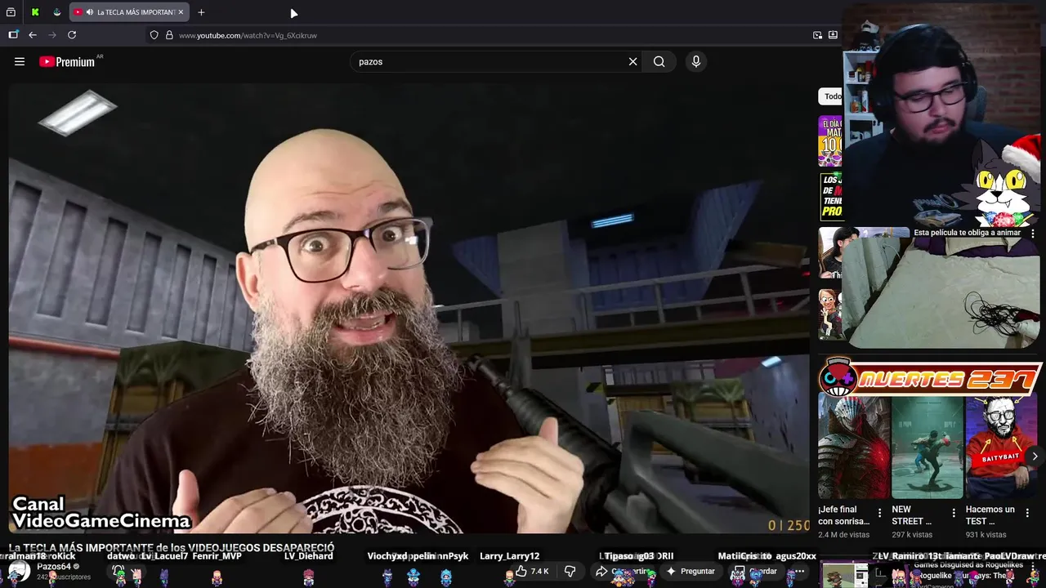Open site security padlock info
The height and width of the screenshot is (588, 1046).
[x=169, y=35]
